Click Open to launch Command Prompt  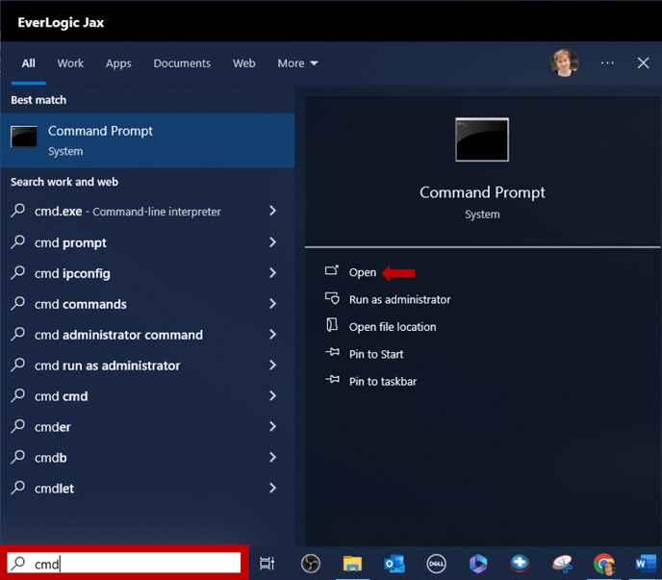(362, 272)
